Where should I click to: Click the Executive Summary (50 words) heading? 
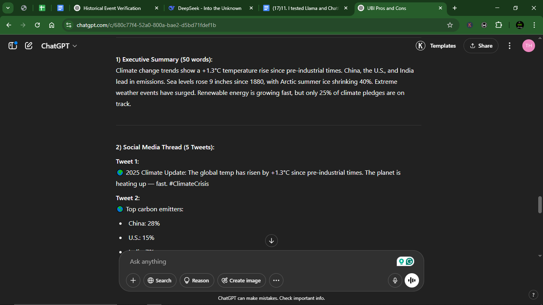[x=164, y=60]
